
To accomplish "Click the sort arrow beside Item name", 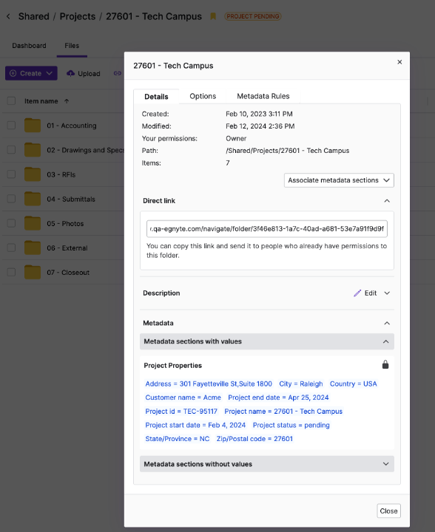I will 67,101.
